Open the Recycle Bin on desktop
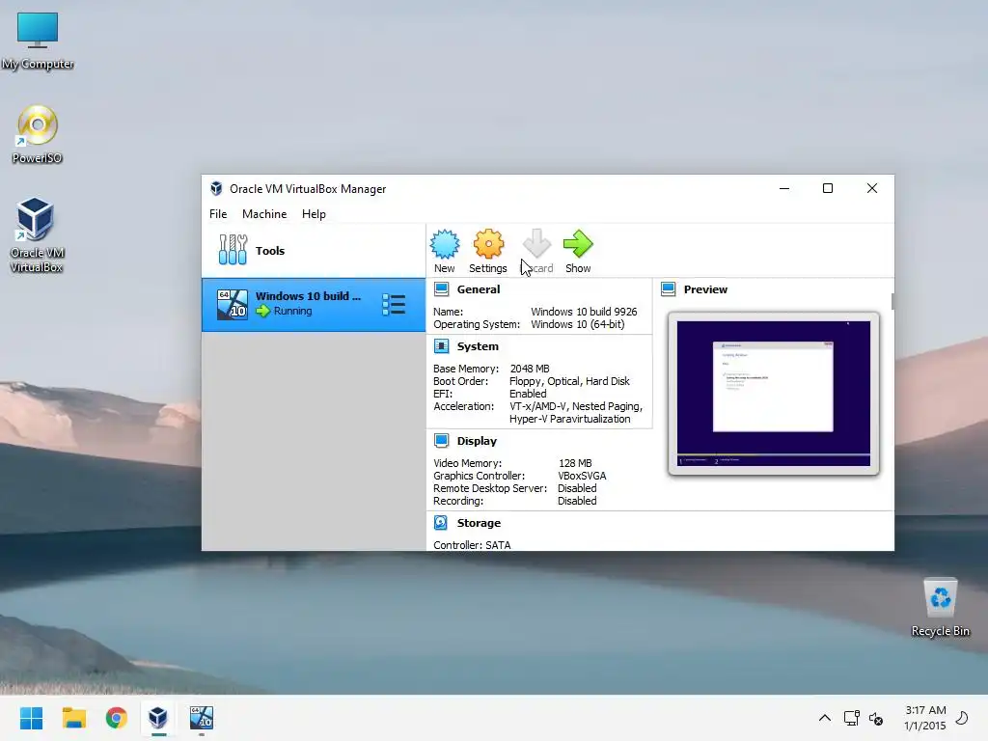 pos(940,608)
